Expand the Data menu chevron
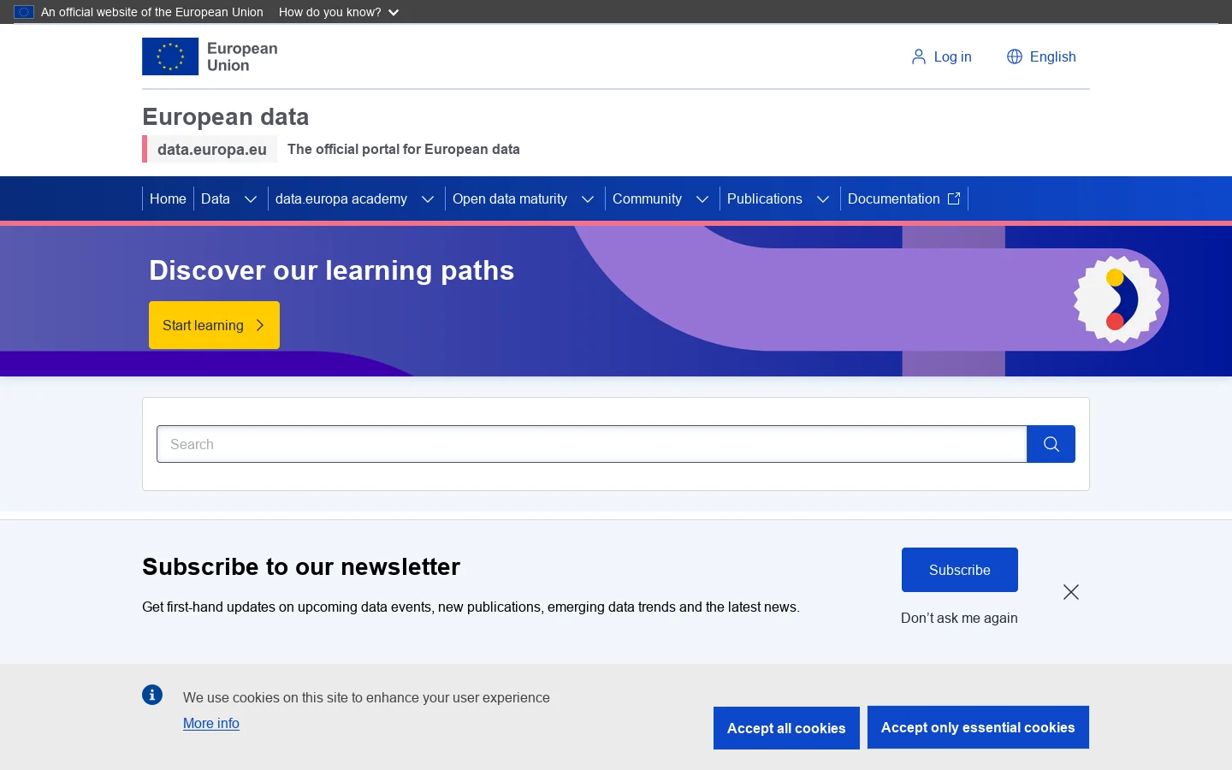 251,199
